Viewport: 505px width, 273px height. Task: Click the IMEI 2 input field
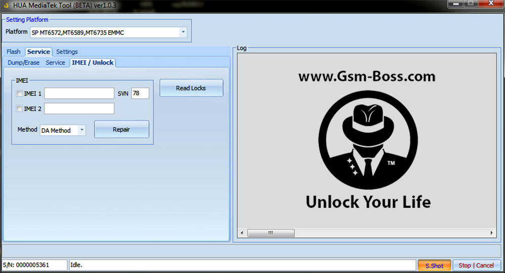click(x=79, y=108)
